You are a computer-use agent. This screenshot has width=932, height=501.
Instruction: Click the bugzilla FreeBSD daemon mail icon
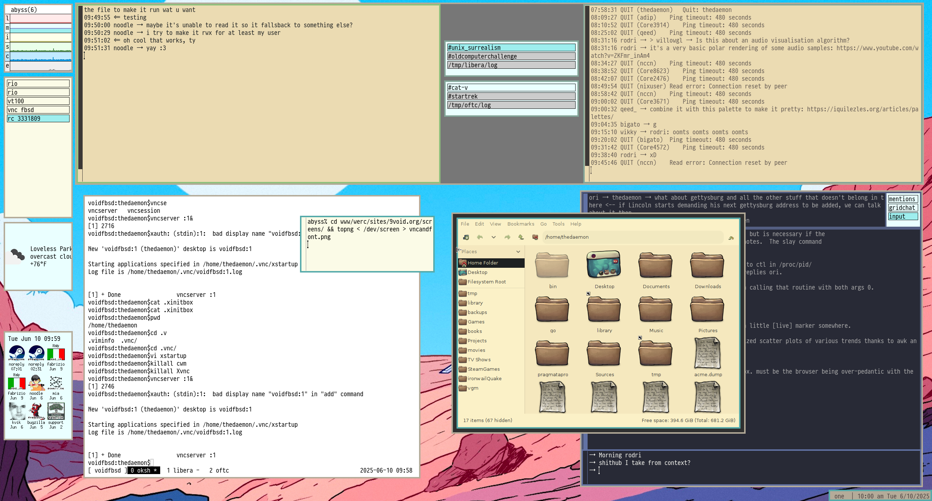(x=36, y=411)
